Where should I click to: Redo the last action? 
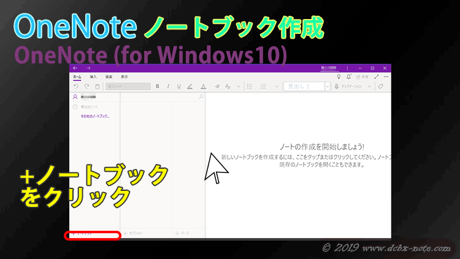click(x=86, y=87)
